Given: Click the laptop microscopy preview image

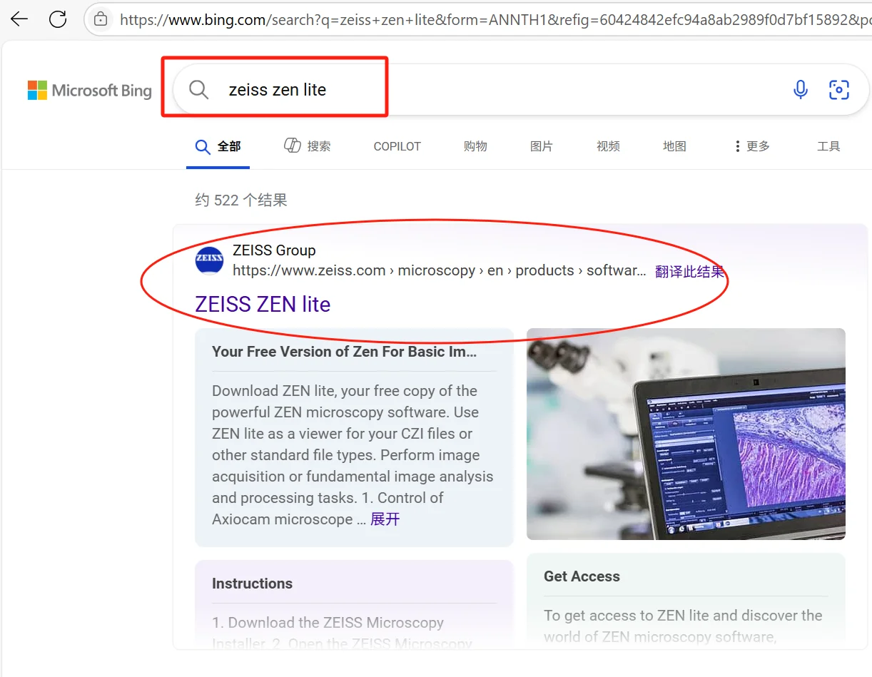Looking at the screenshot, I should coord(685,434).
